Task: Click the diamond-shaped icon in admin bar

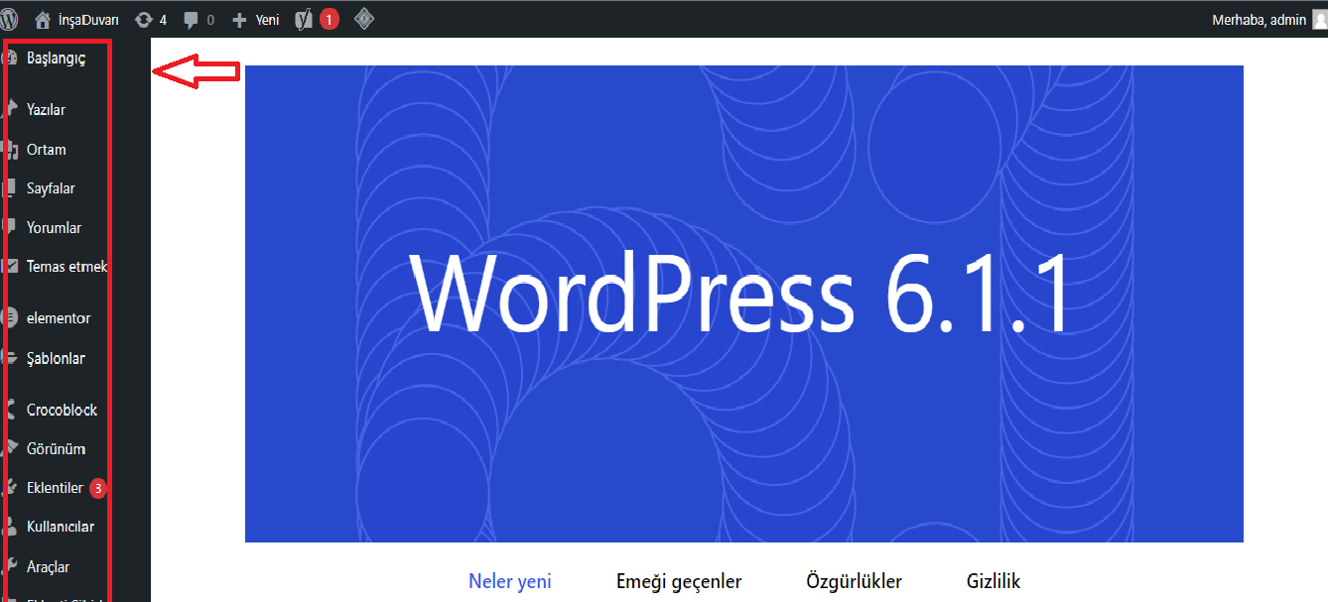Action: pos(364,19)
